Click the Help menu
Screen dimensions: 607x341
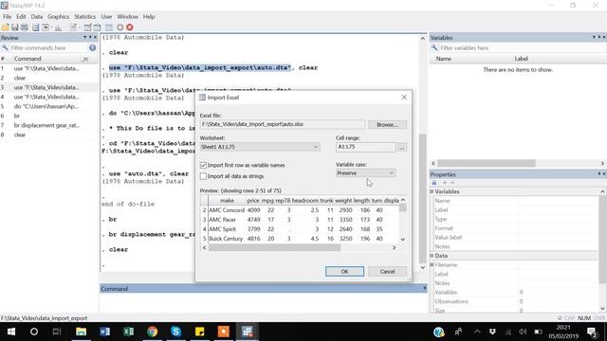tap(149, 17)
